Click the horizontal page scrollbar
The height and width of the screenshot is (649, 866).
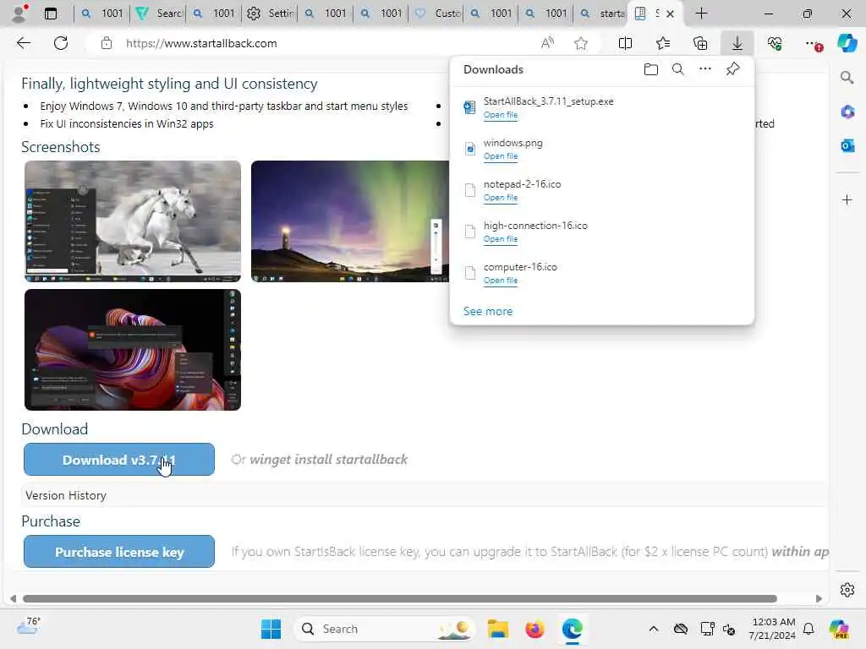tap(400, 599)
